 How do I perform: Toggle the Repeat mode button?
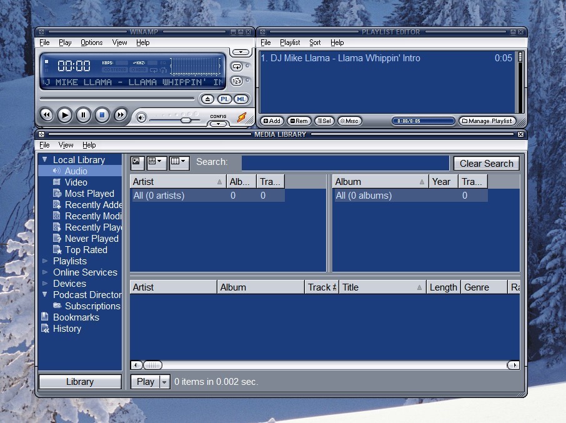click(x=237, y=66)
